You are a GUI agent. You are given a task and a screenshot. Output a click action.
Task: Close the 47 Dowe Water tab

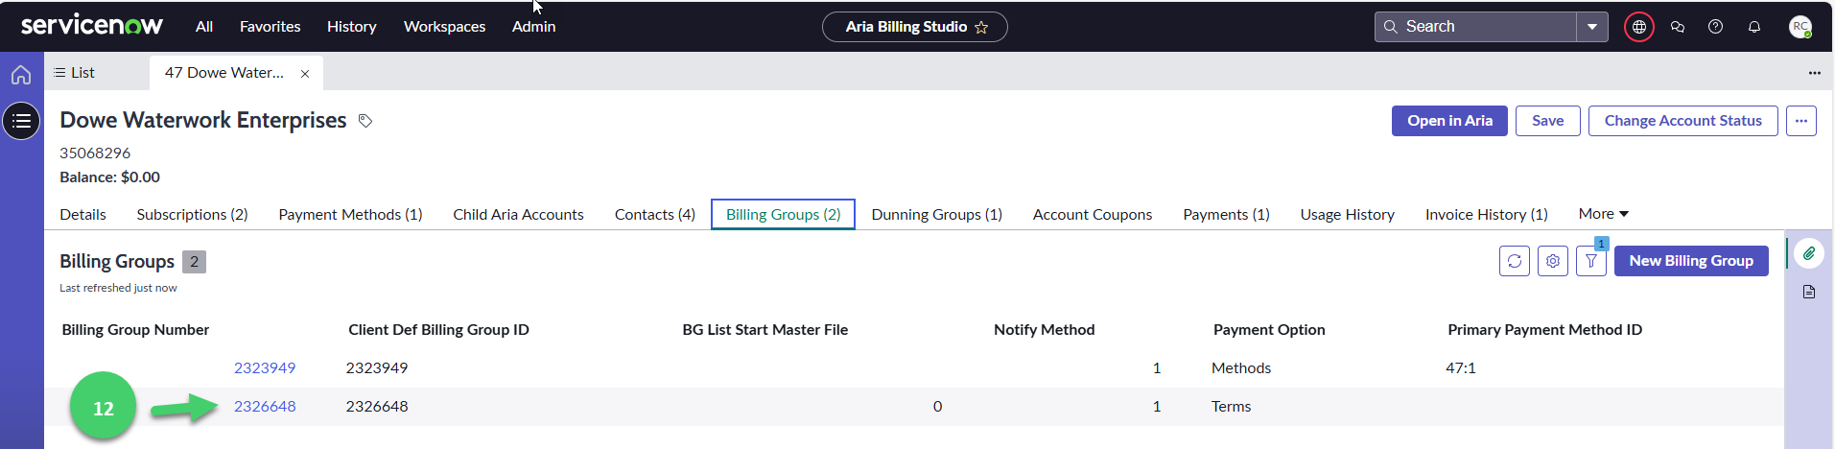(305, 74)
